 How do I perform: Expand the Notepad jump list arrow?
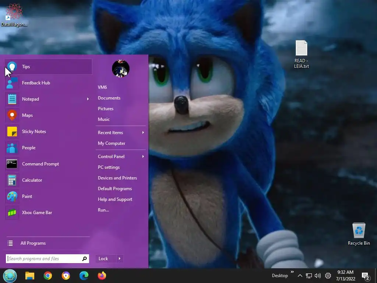tap(88, 99)
